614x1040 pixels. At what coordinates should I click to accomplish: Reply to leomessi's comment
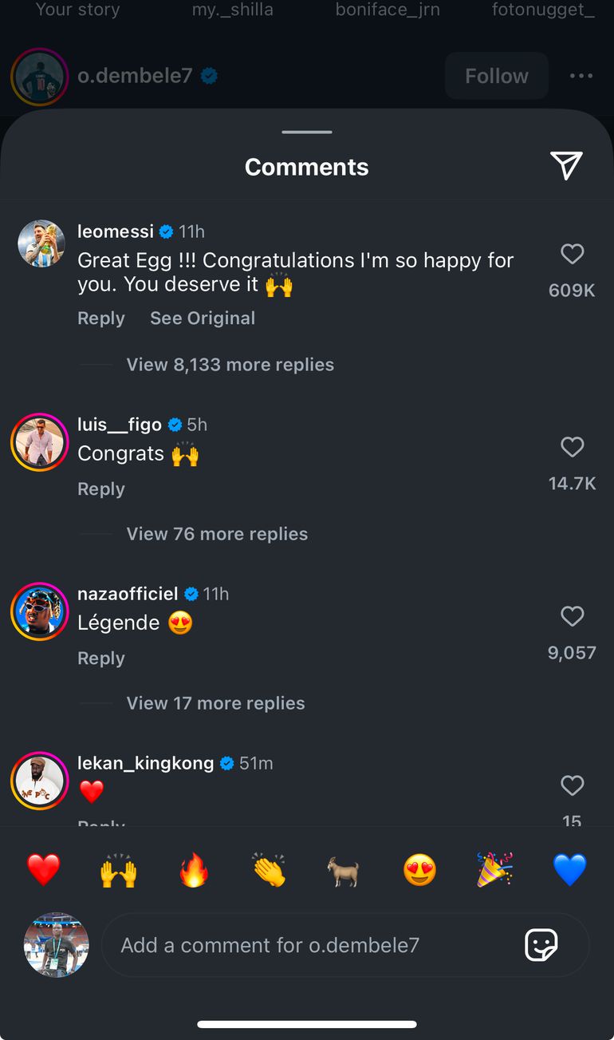[101, 318]
